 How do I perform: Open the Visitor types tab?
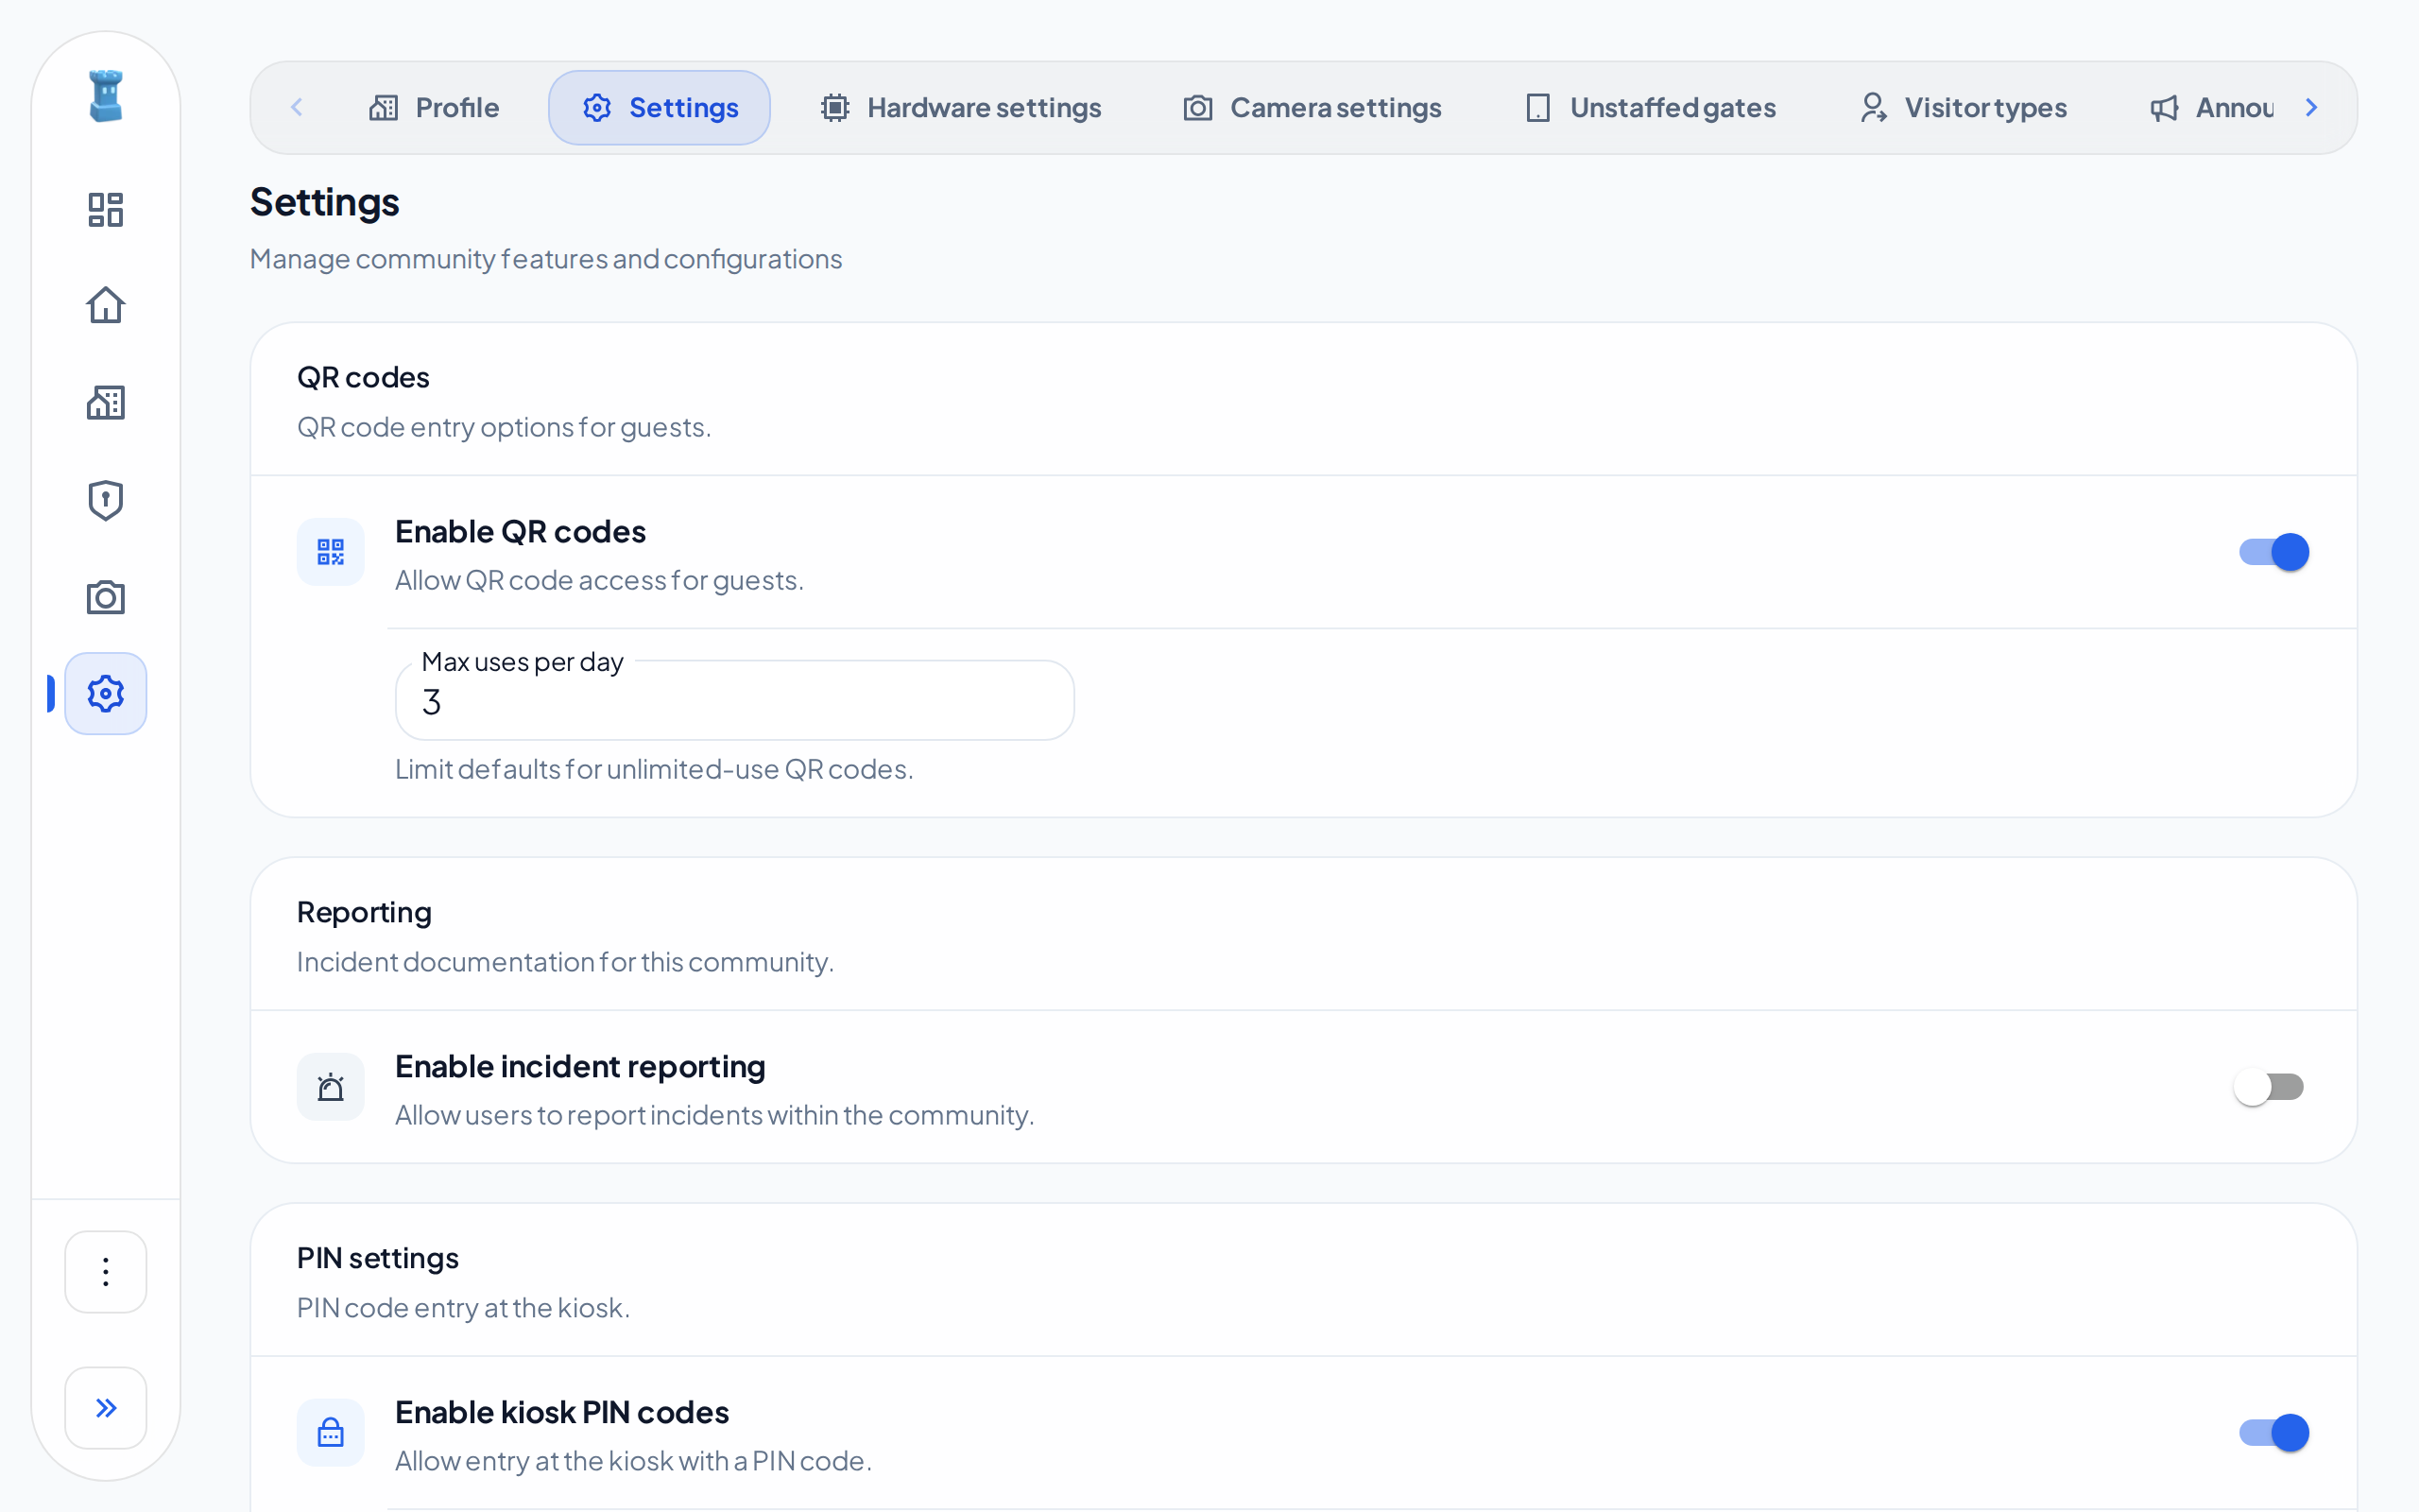(1964, 107)
